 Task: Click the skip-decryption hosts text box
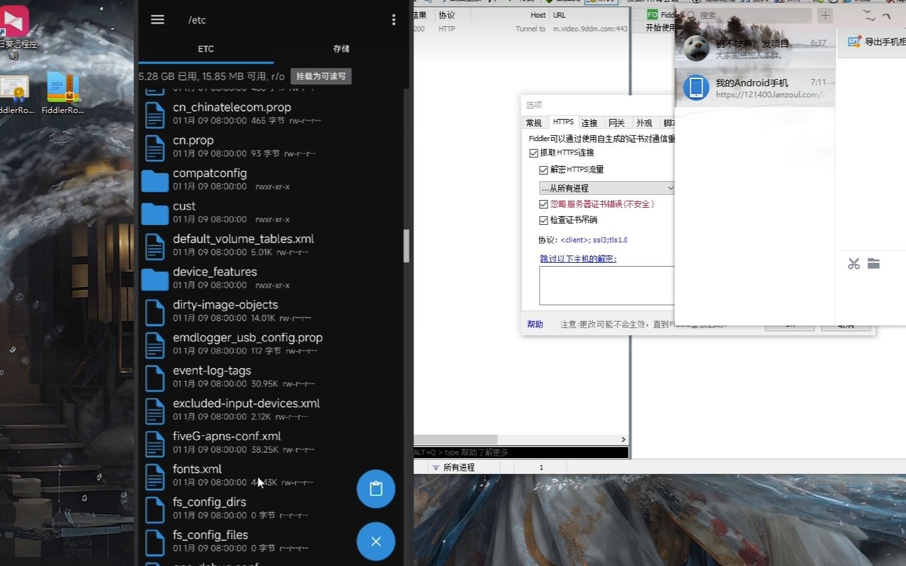click(606, 286)
